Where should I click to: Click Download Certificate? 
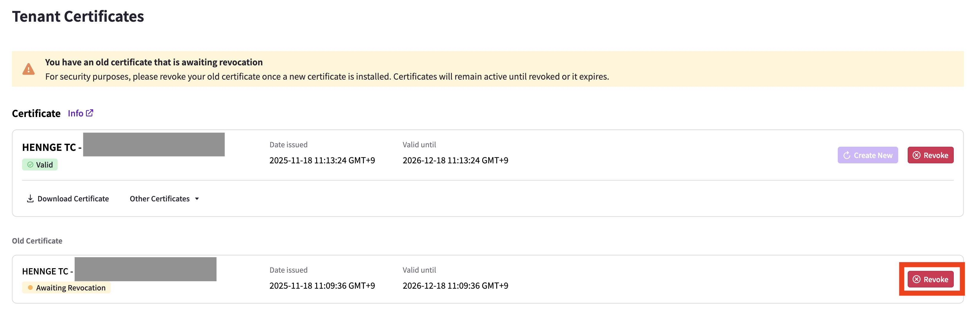[68, 199]
